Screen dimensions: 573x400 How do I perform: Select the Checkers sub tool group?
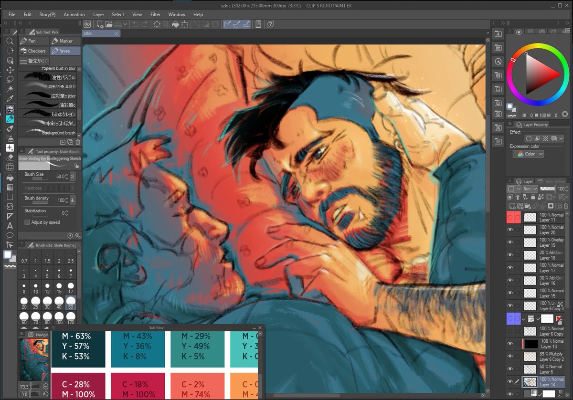[33, 51]
